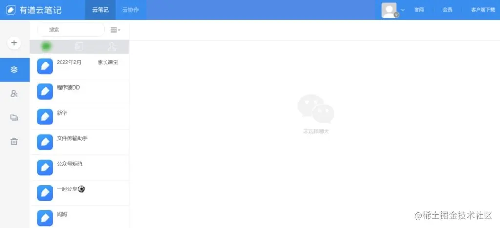This screenshot has width=500, height=228.
Task: Open the layers icon in sidebar
Action: (x=14, y=69)
